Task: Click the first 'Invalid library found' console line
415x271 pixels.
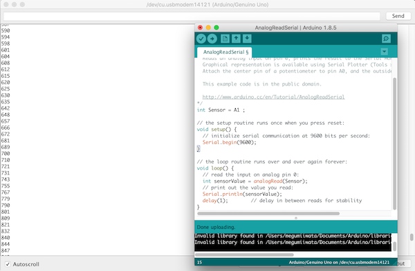Action: 293,236
